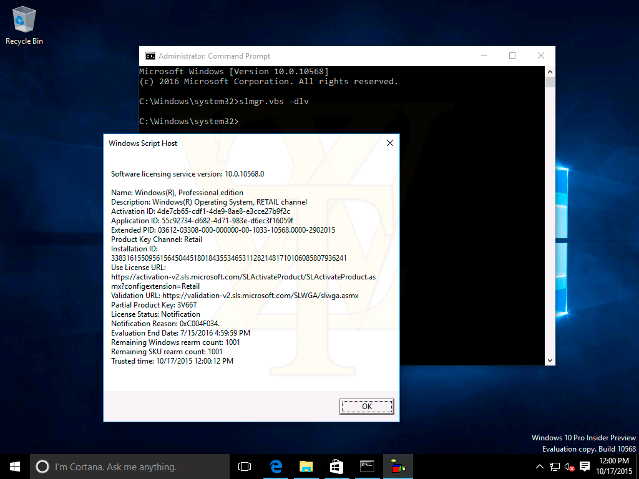The image size is (639, 479).
Task: Open File Explorer from the taskbar
Action: (306, 467)
